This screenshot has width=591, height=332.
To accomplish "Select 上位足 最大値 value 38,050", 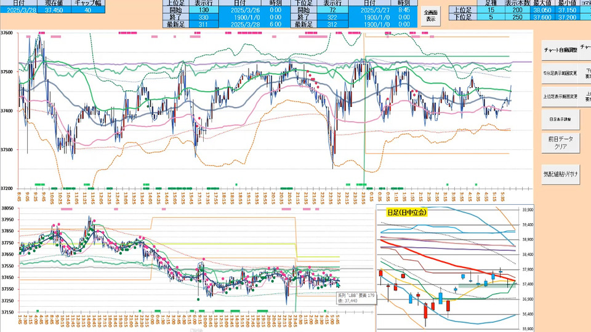I will (542, 10).
